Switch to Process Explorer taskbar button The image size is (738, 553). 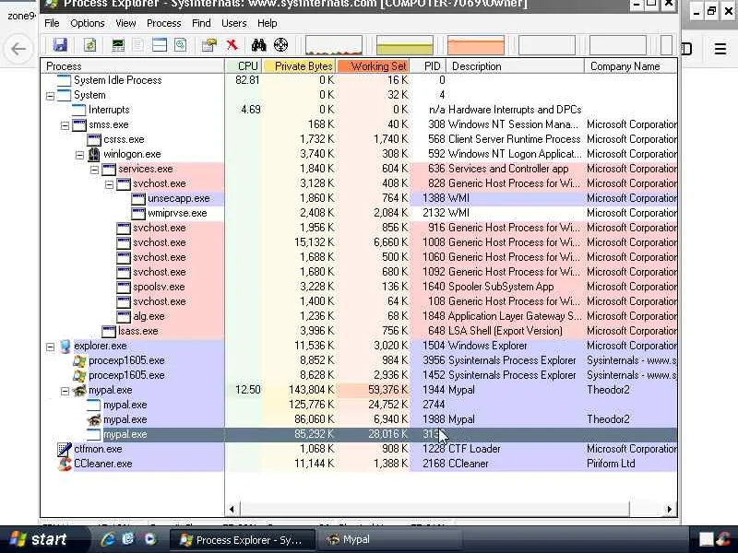[x=242, y=540]
